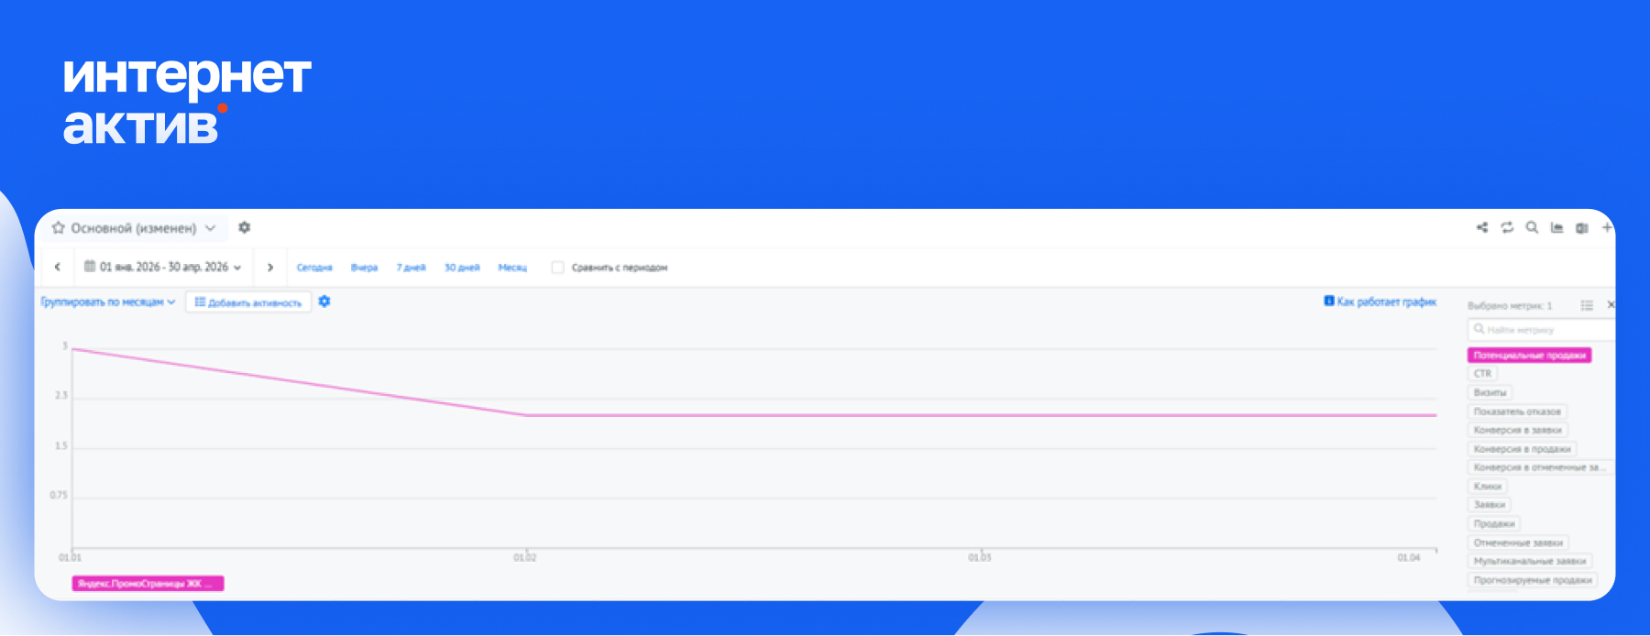Open the blue gear chart settings icon
Screen dimensions: 1650x636
coord(324,302)
